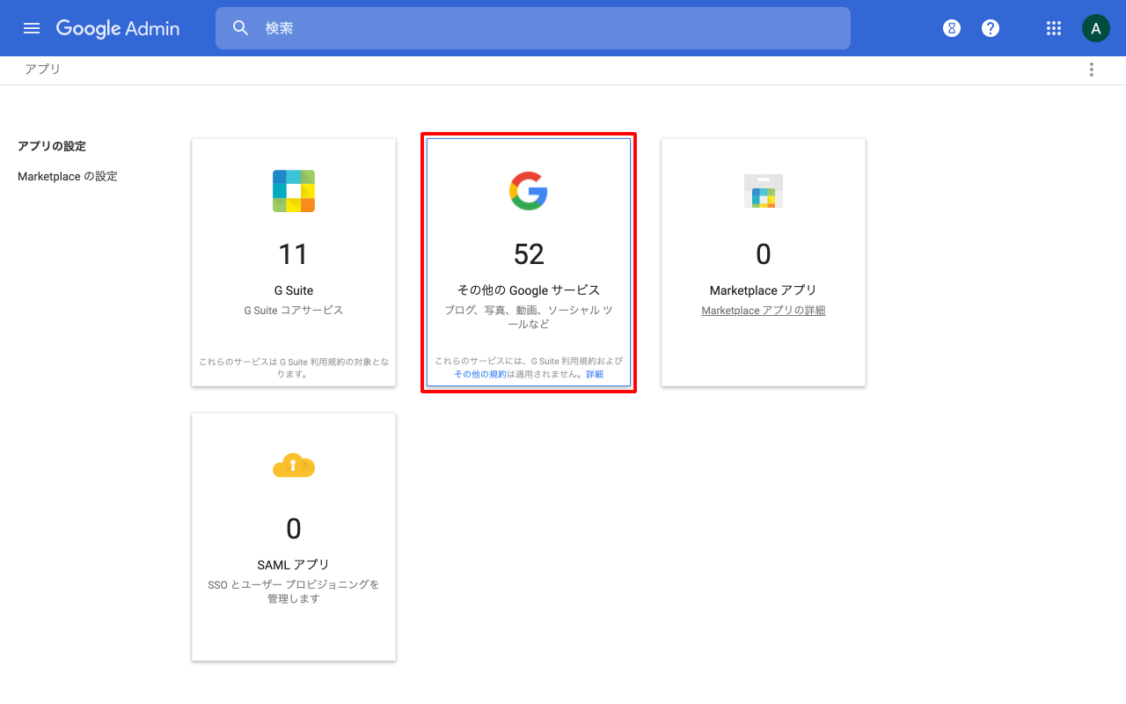Viewport: 1126px width, 704px height.
Task: Click SSO とユーザー プロビジョニング description
Action: click(x=294, y=591)
